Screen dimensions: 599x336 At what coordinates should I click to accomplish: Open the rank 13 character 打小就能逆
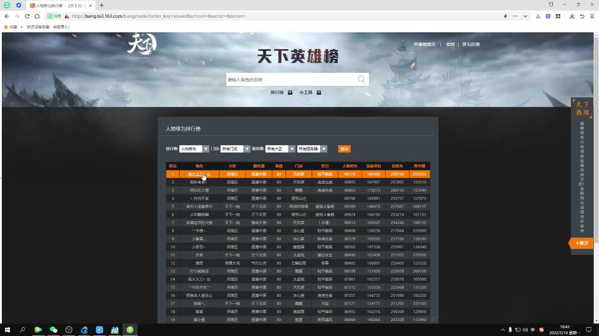coord(199,271)
